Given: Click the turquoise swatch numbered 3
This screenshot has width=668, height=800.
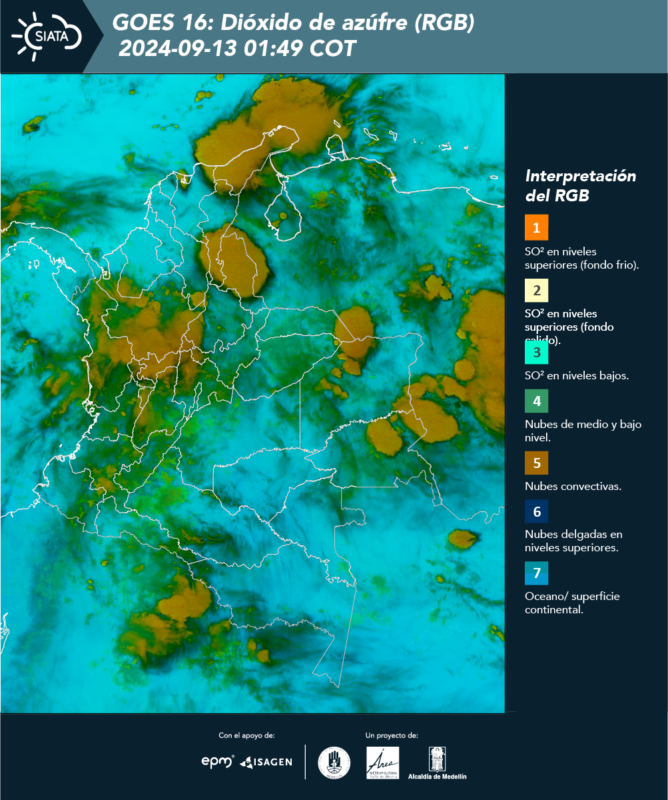Looking at the screenshot, I should pos(536,352).
